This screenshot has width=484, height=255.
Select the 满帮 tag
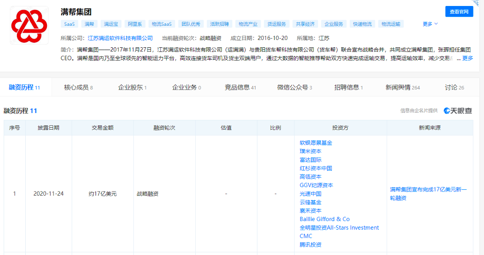[89, 24]
